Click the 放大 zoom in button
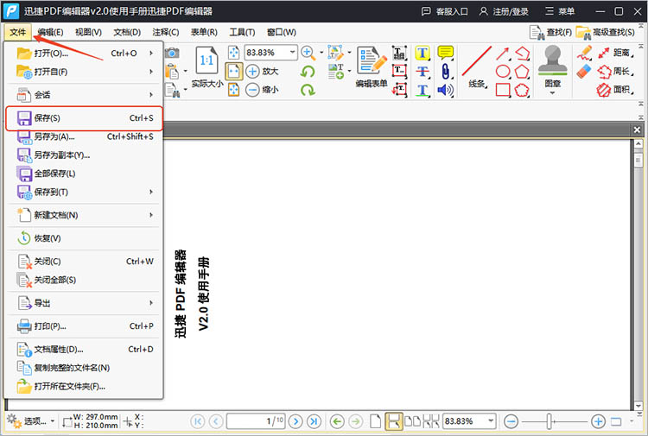Viewport: 648px width, 436px height. coord(263,71)
